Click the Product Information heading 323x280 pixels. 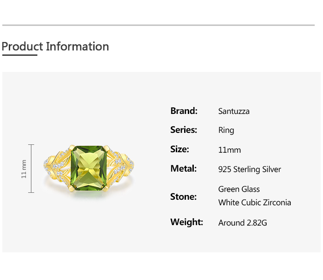[55, 47]
